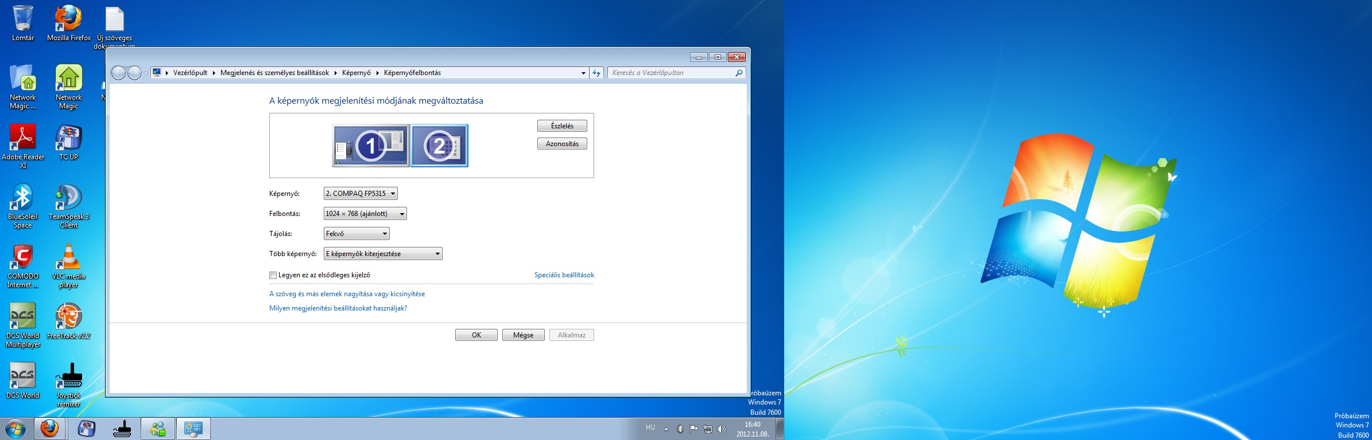This screenshot has width=1372, height=440.
Task: Click the Keresés a Vezérlőpulton search field
Action: [676, 73]
